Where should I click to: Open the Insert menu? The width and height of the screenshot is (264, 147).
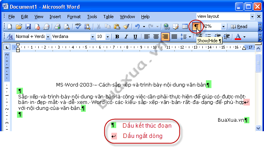tap(55, 17)
